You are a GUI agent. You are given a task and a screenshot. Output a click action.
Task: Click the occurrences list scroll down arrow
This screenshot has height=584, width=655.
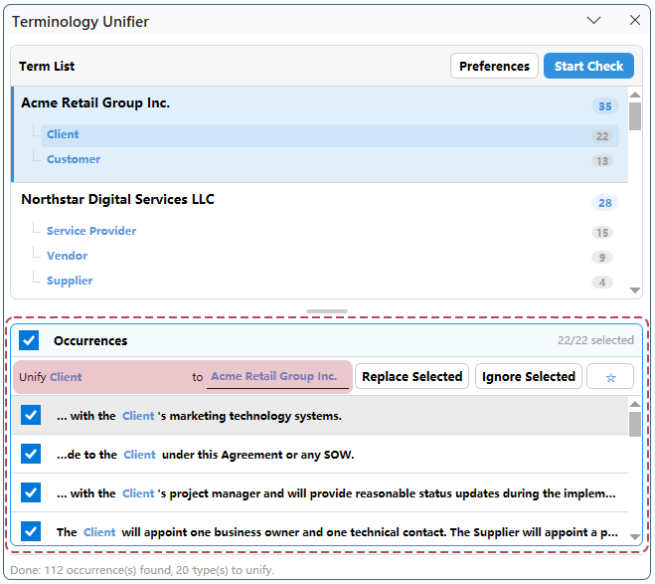coord(635,537)
